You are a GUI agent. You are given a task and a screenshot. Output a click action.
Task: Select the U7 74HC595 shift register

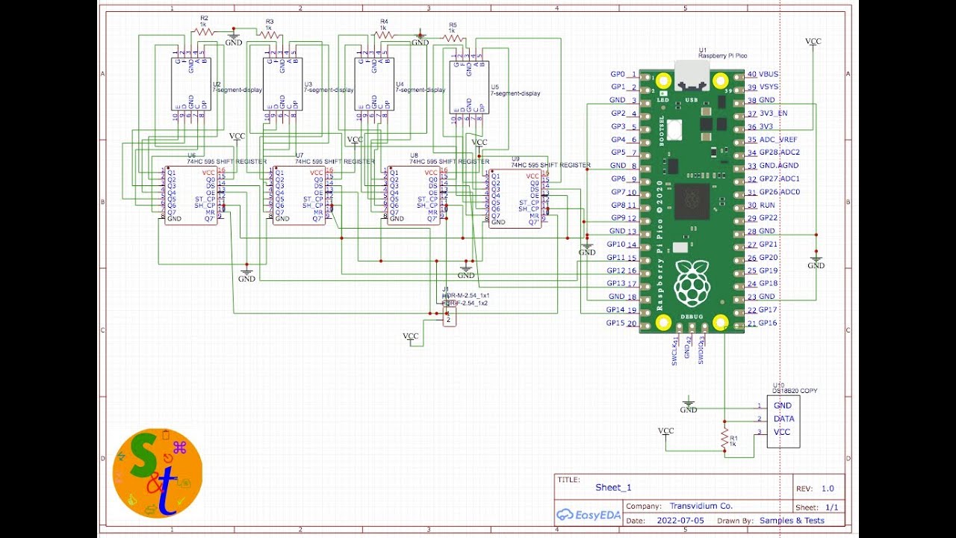tap(299, 195)
